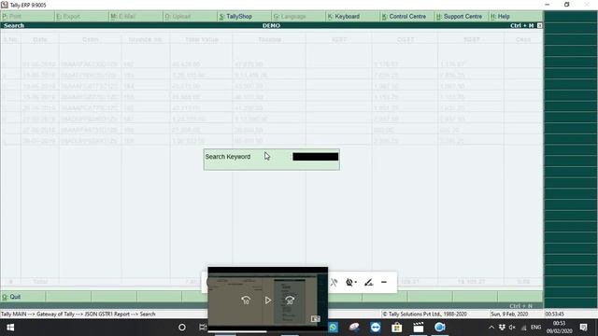
Task: Click the Tally ERP 9 title bar icon
Action: (x=5, y=5)
